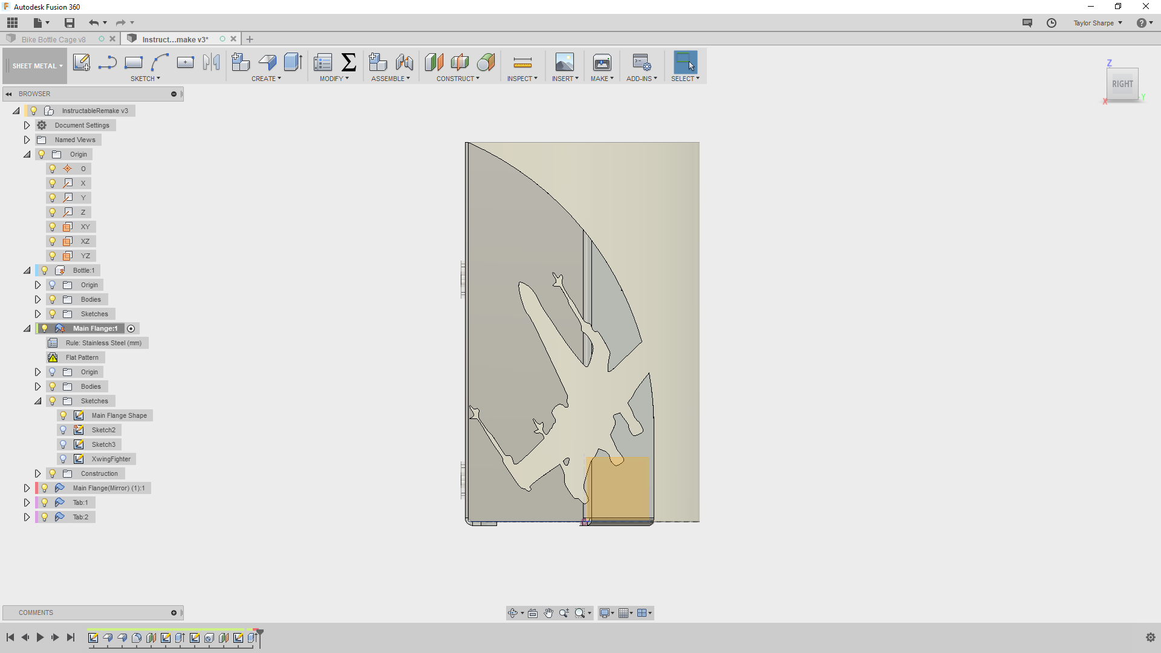This screenshot has width=1161, height=653.
Task: Select the Mirror sketch tool
Action: pyautogui.click(x=211, y=62)
